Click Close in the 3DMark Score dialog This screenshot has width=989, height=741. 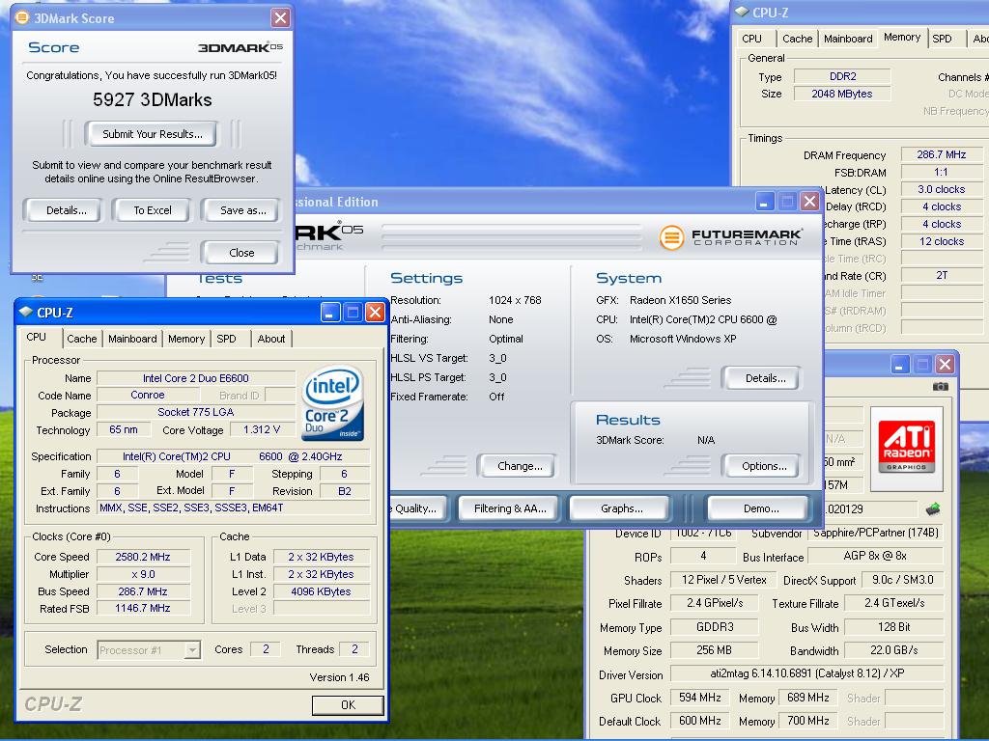(240, 252)
